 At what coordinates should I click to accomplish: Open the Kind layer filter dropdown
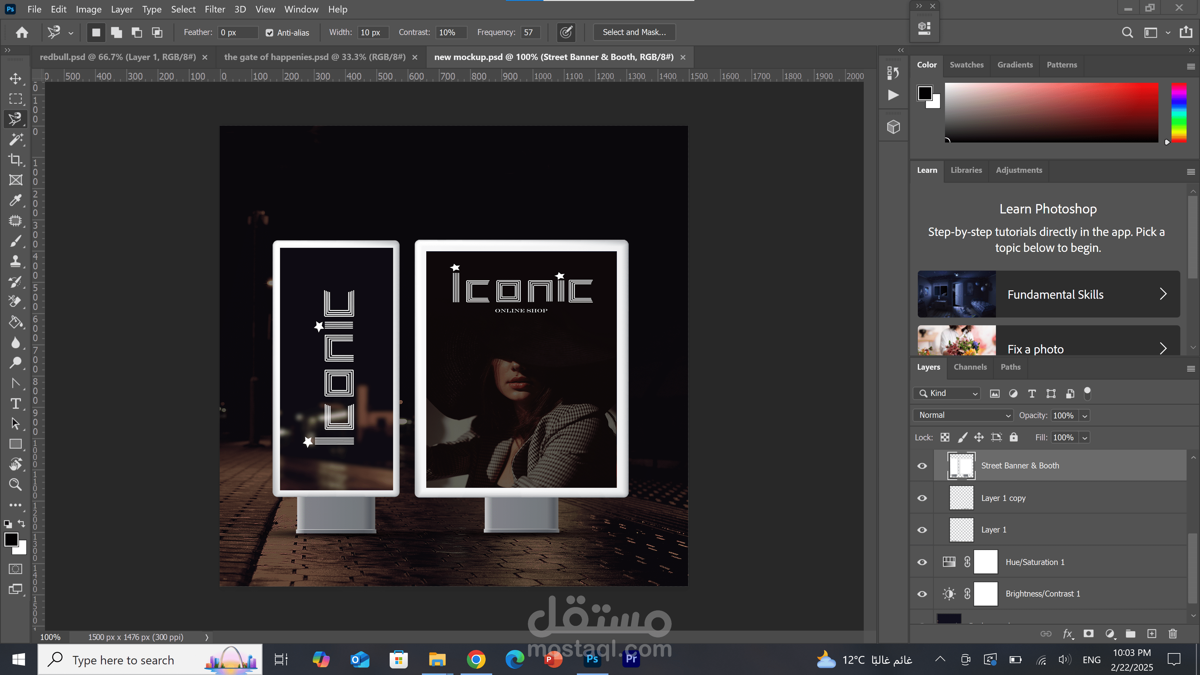(x=947, y=393)
